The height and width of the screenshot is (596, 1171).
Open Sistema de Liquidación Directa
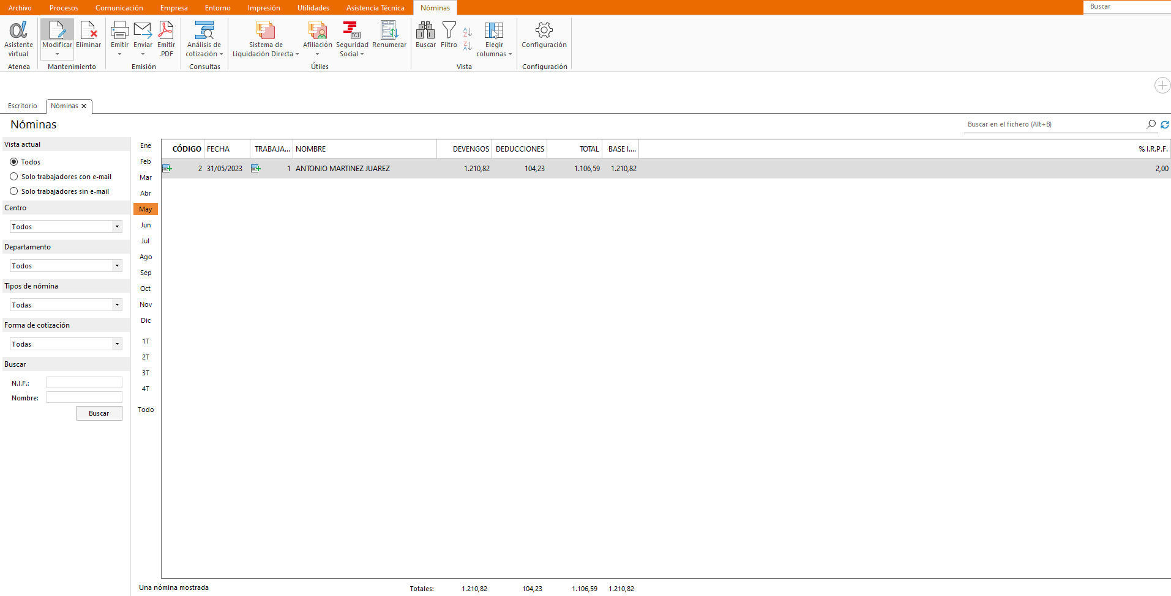[x=266, y=30]
